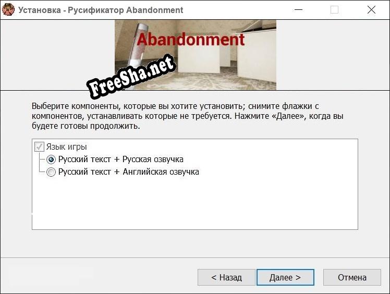Viewport: 390px width, 294px height.
Task: Click the red 'Abandonment' title in the banner
Action: [191, 39]
